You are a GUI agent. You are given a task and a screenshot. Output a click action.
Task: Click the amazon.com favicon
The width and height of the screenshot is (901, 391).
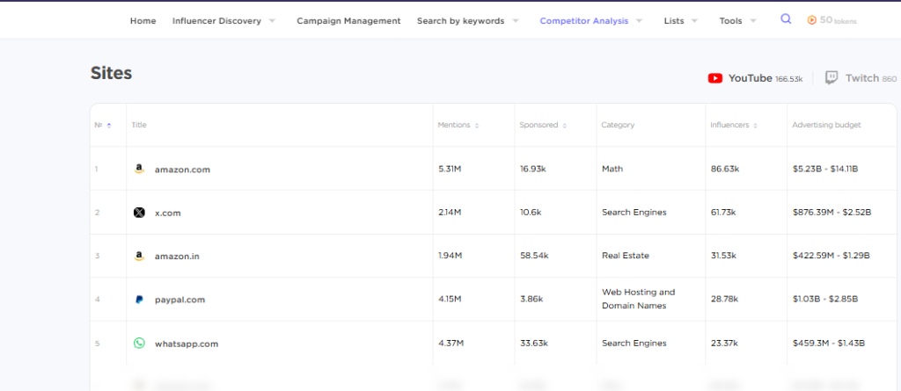139,169
